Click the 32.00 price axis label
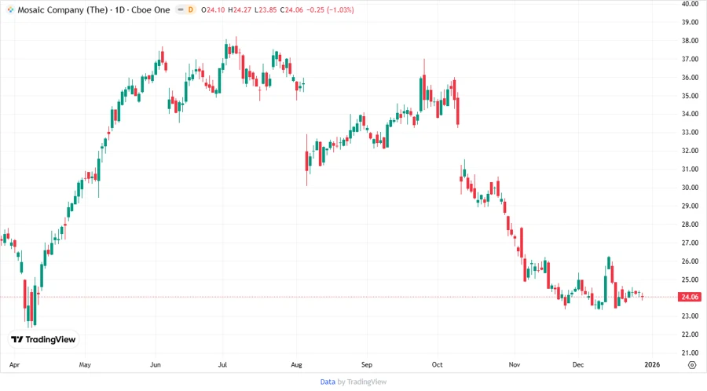The width and height of the screenshot is (707, 391). click(x=690, y=151)
